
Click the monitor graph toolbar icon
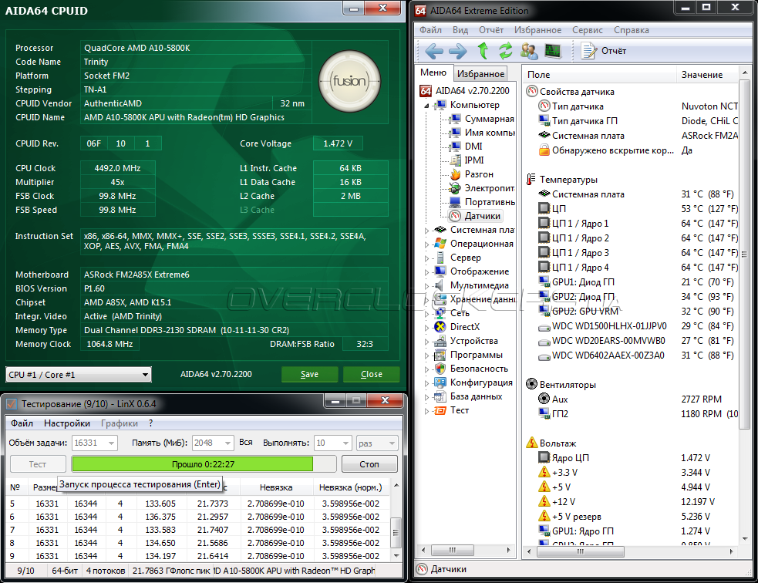(553, 51)
